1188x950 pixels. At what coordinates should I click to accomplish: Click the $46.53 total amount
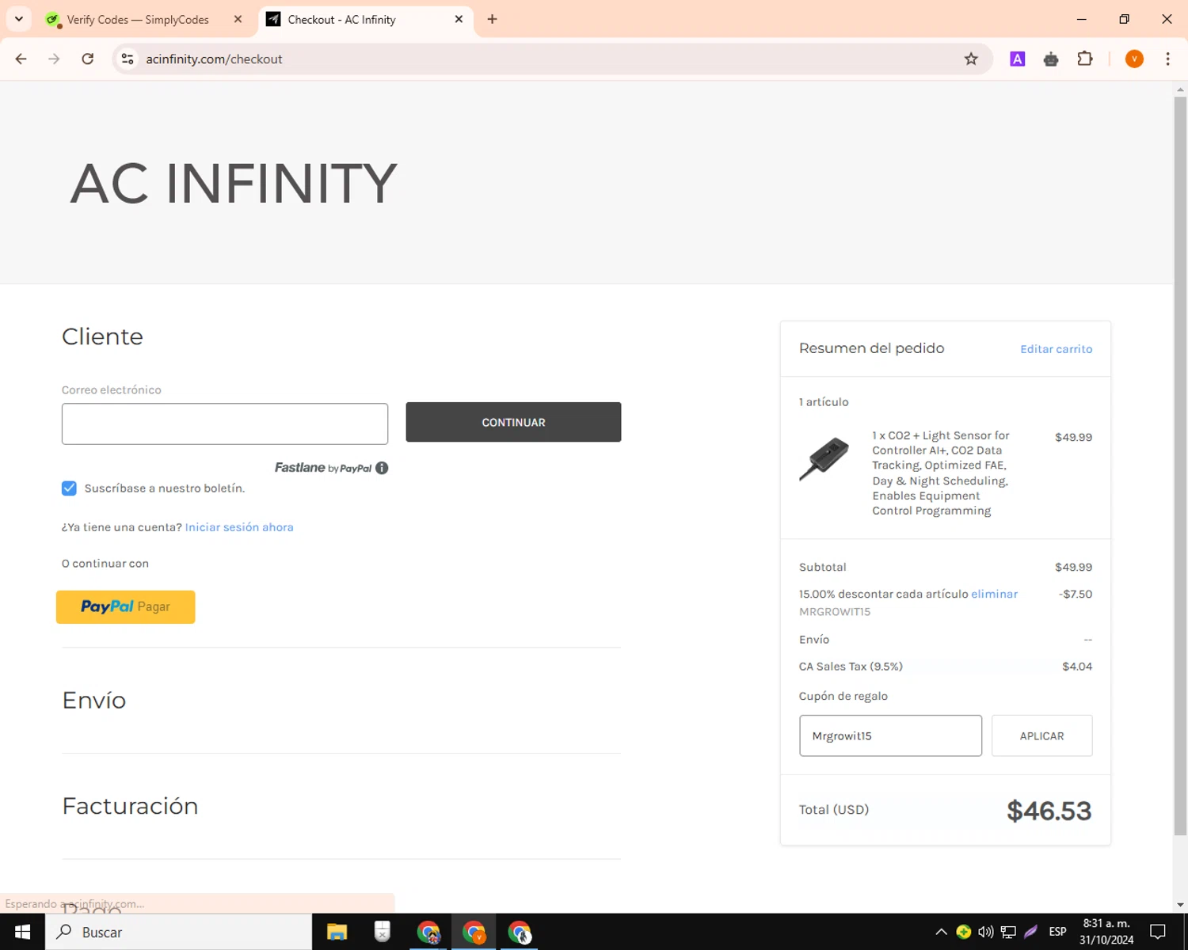(1049, 811)
